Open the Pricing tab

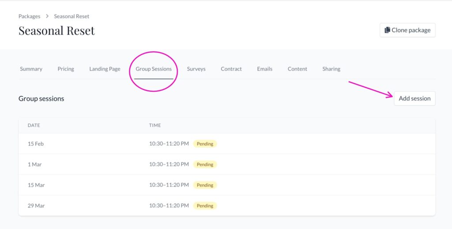[x=66, y=69]
